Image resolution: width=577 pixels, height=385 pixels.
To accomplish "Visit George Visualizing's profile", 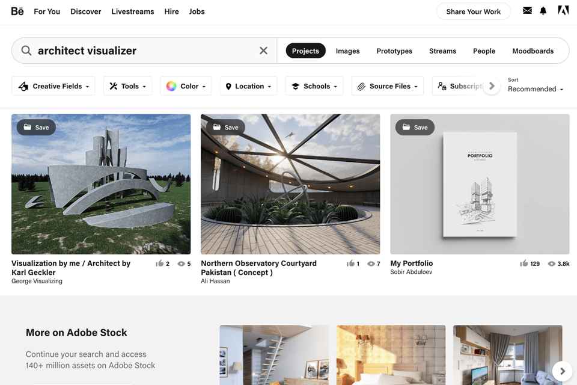I will (37, 281).
